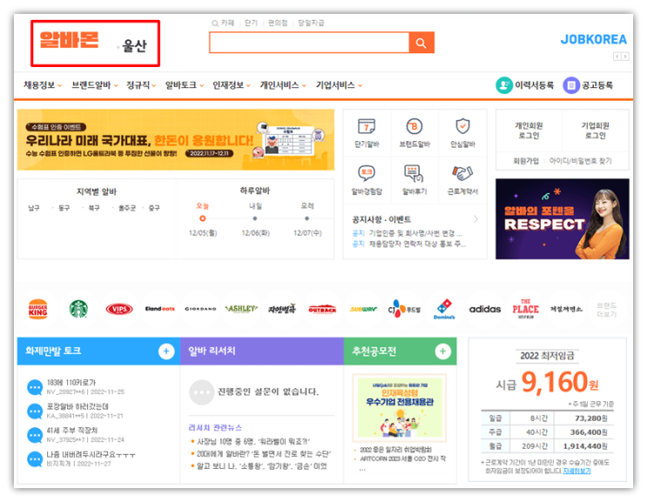Screen dimensions: 647x502
Task: Expand the 기업서비스 menu
Action: (340, 85)
